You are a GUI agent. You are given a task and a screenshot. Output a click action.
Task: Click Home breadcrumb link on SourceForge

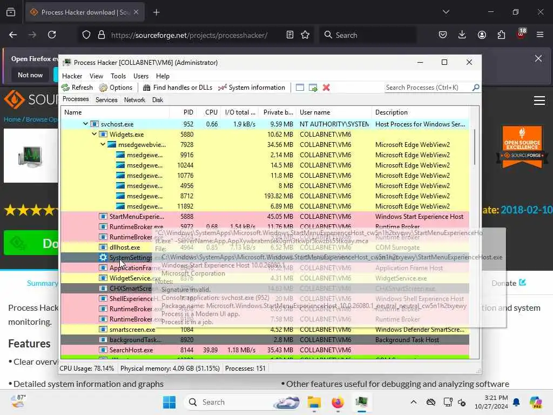pos(12,119)
